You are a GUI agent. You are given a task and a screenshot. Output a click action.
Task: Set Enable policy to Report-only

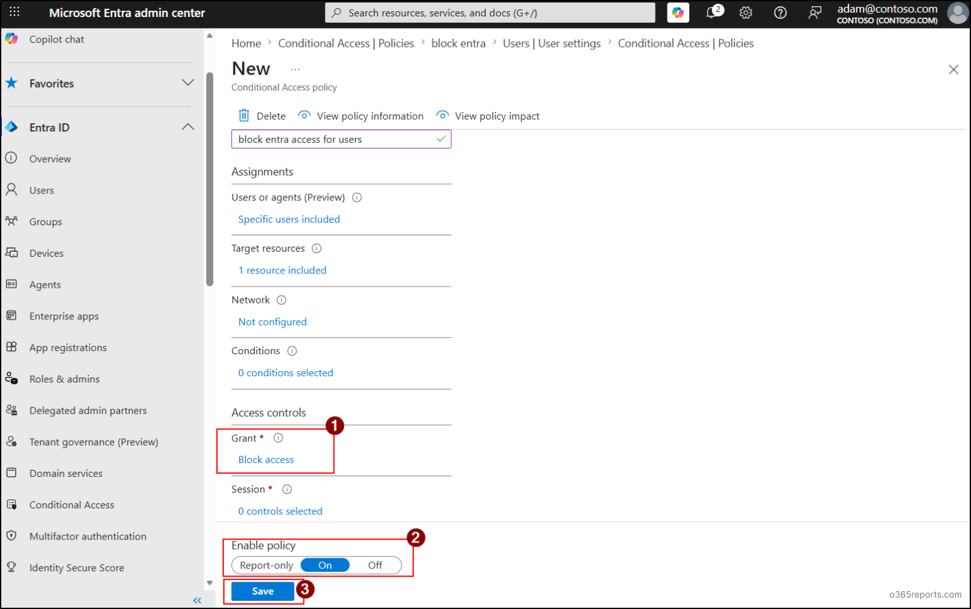click(x=266, y=565)
